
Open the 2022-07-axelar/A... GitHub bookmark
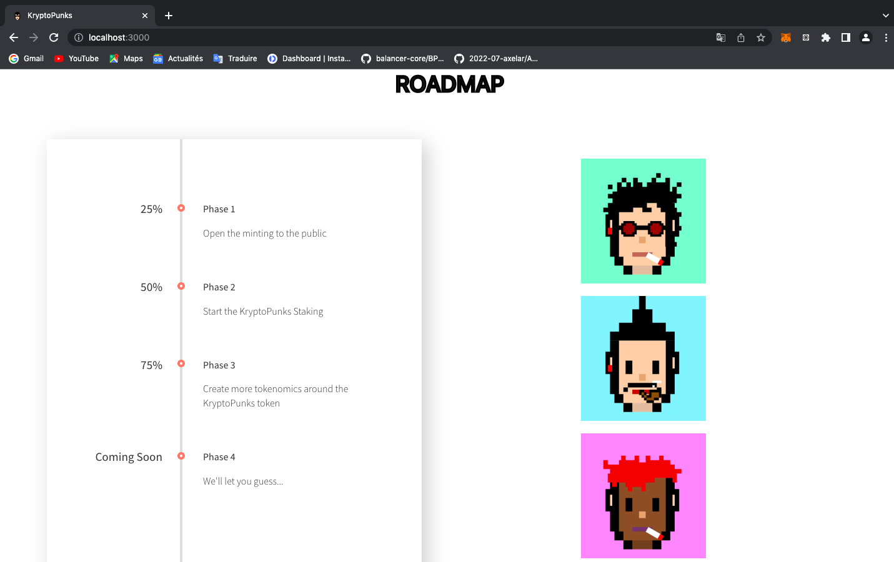tap(496, 59)
